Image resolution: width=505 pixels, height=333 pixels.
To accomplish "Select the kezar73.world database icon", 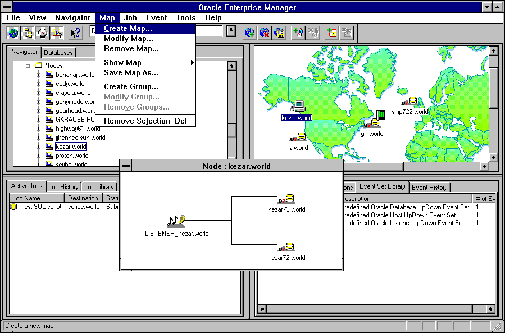I will point(286,199).
